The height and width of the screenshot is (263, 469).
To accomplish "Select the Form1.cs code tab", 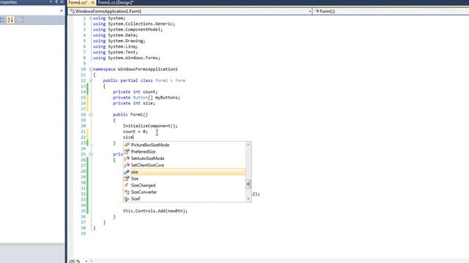I will tap(78, 2).
